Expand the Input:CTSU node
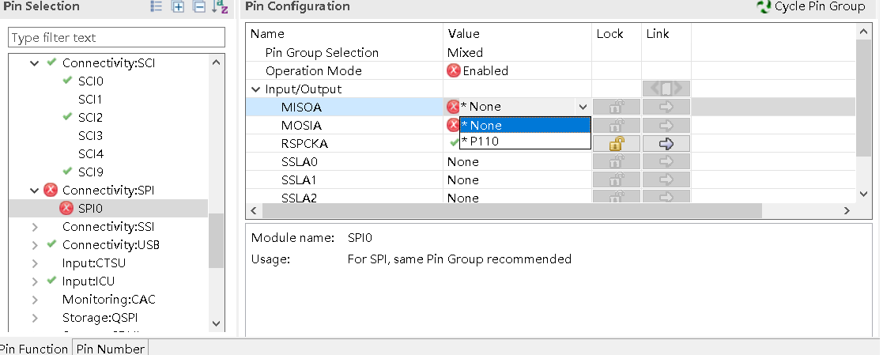The height and width of the screenshot is (355, 883). [x=35, y=263]
